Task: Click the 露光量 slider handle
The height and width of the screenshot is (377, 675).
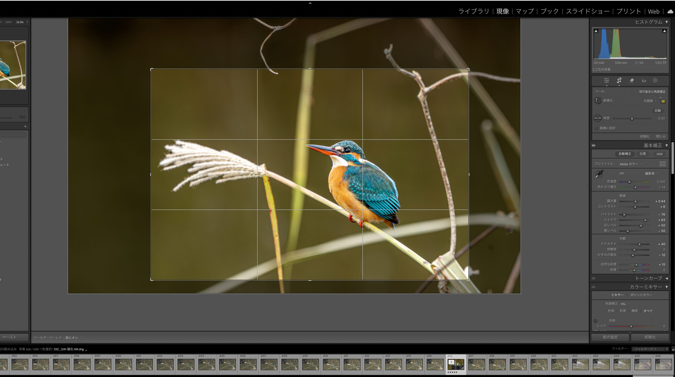Action: (x=635, y=202)
